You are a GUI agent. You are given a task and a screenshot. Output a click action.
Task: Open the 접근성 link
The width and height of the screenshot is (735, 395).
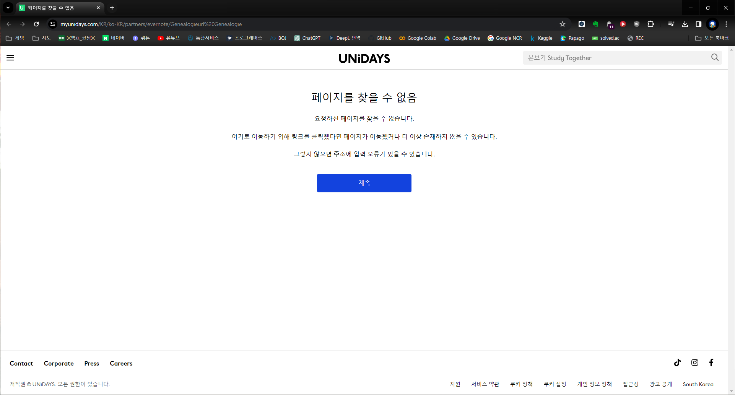point(631,384)
